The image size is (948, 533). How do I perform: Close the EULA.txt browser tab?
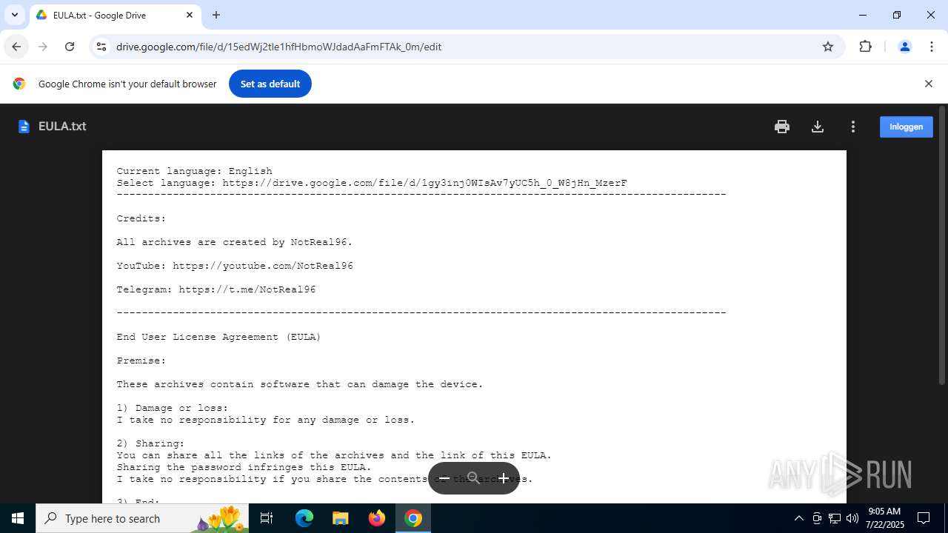point(190,15)
